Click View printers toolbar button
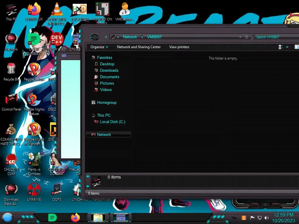Viewport: 299px width, 224px height. pos(179,47)
